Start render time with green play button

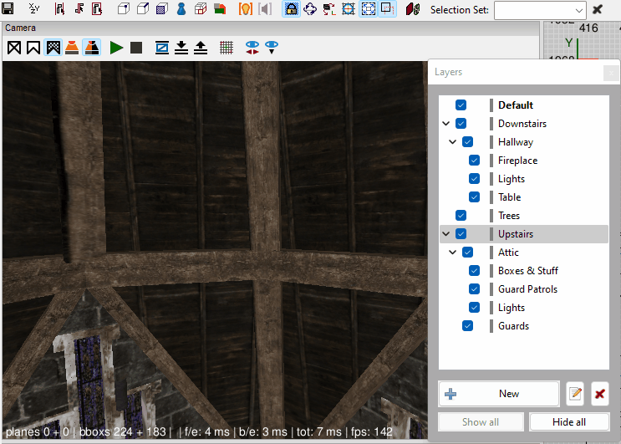coord(116,48)
